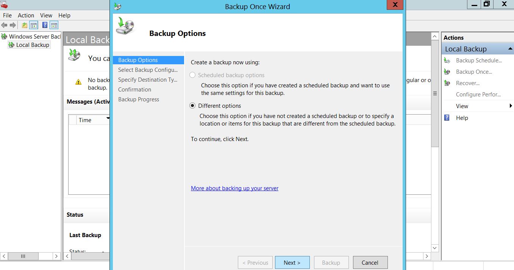Click the blue Help toolbar icon
Screen dimensions: 514x270
pyautogui.click(x=45, y=25)
